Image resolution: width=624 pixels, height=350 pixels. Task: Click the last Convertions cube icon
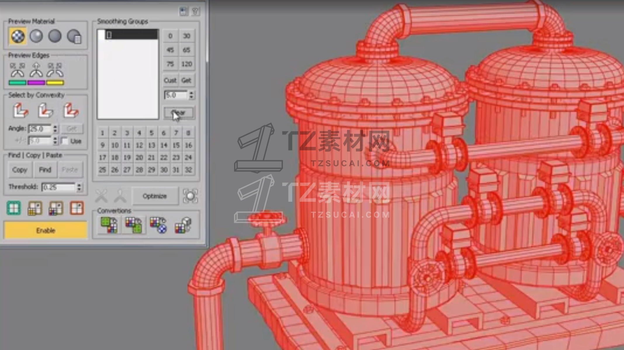click(x=183, y=225)
